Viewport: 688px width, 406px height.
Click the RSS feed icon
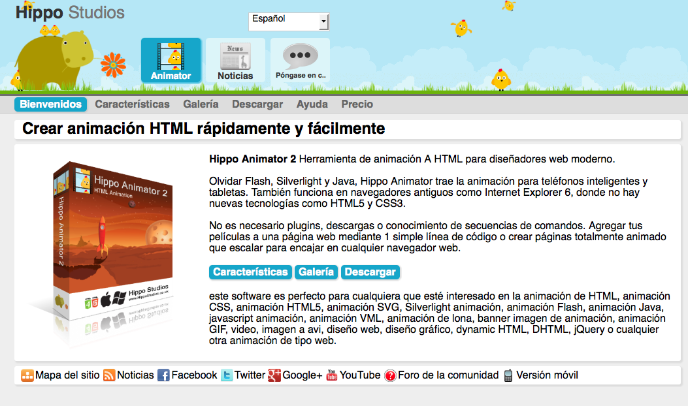[109, 375]
